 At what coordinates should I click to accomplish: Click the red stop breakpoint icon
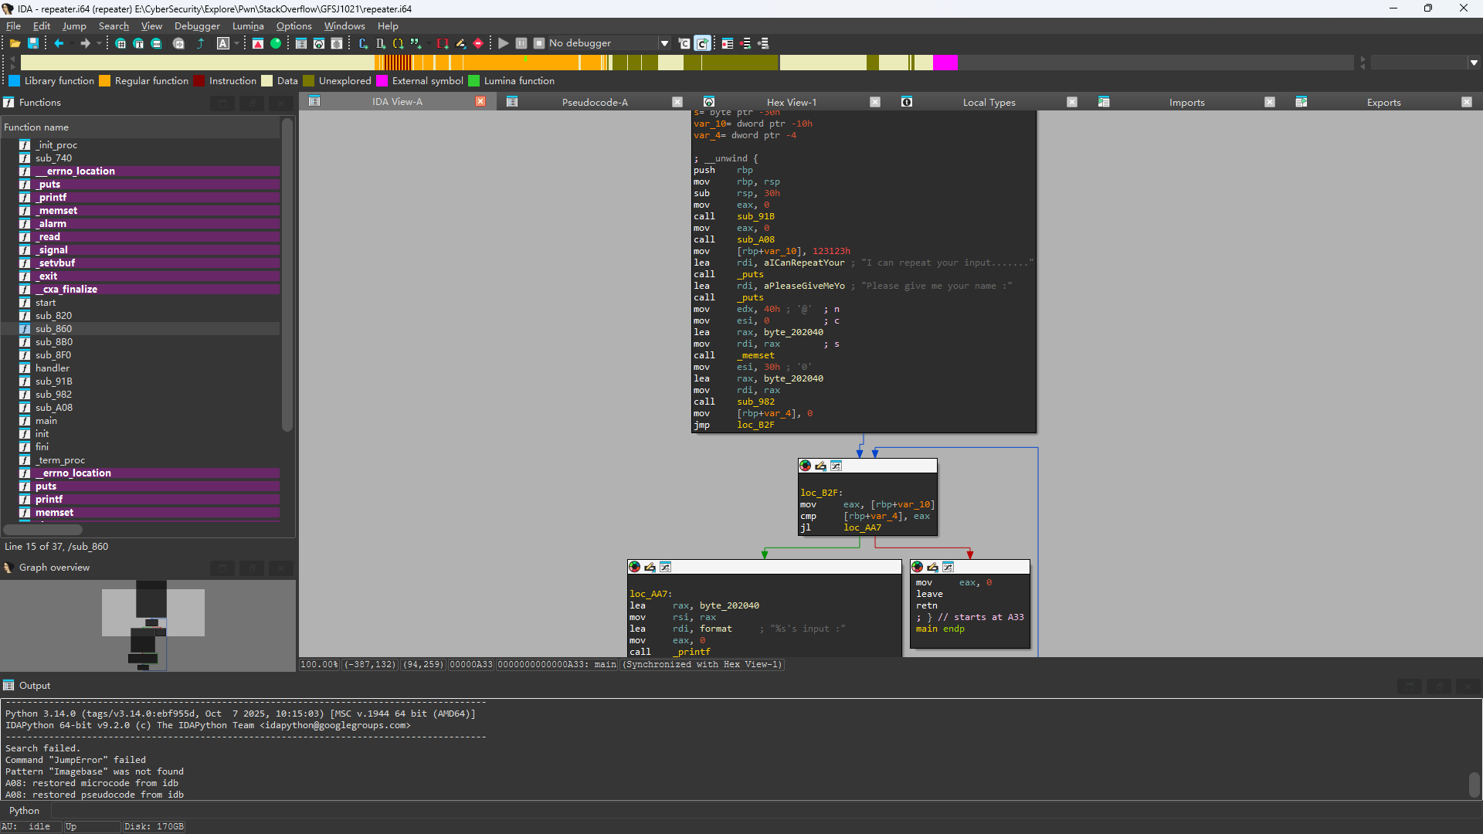(x=478, y=43)
